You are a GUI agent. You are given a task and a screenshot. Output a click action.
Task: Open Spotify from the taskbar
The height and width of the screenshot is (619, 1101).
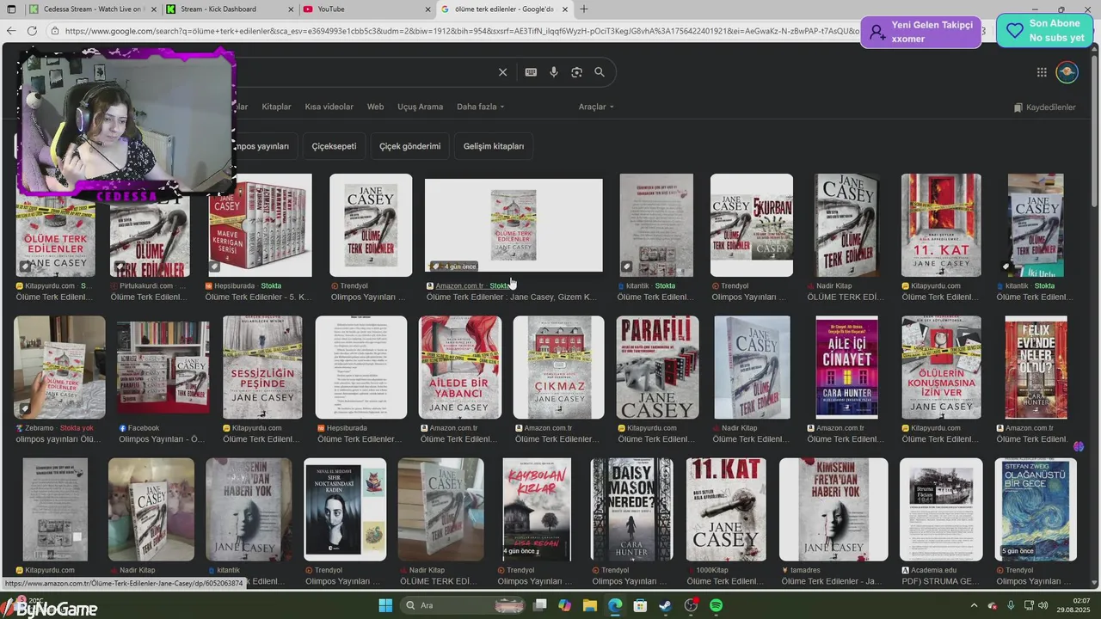pos(716,605)
